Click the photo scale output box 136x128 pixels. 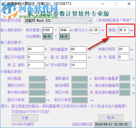coord(37,86)
